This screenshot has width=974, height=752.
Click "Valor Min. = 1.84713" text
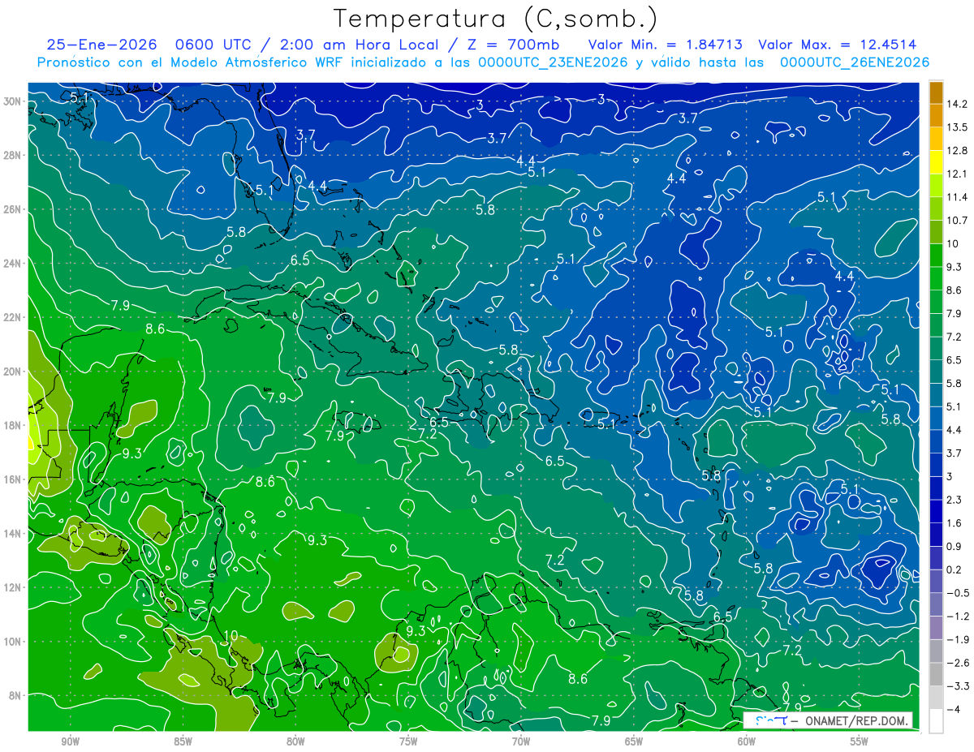[666, 45]
